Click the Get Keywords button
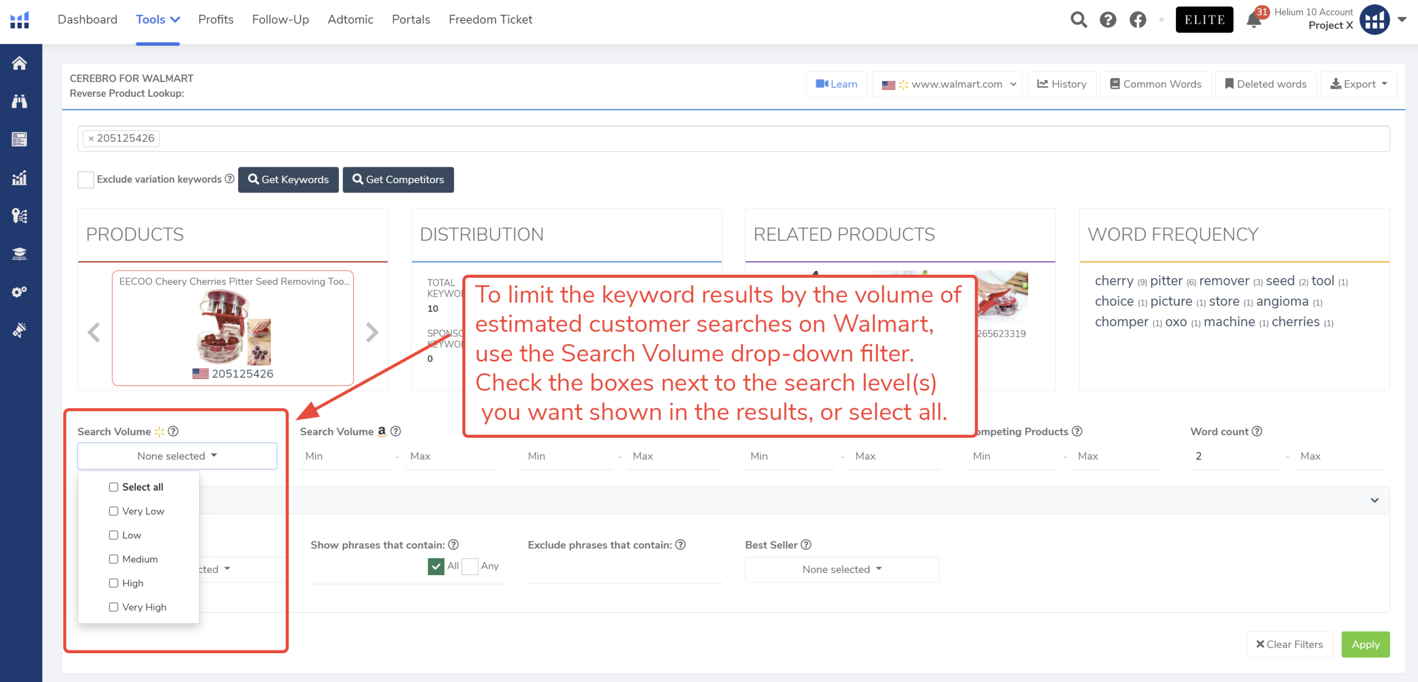The width and height of the screenshot is (1418, 682). (x=288, y=179)
